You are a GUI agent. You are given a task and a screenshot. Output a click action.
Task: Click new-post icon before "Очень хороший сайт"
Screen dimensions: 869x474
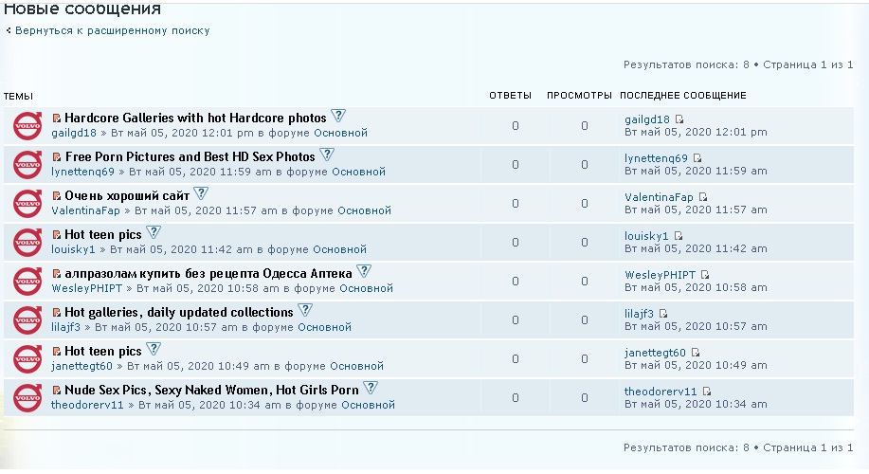57,195
